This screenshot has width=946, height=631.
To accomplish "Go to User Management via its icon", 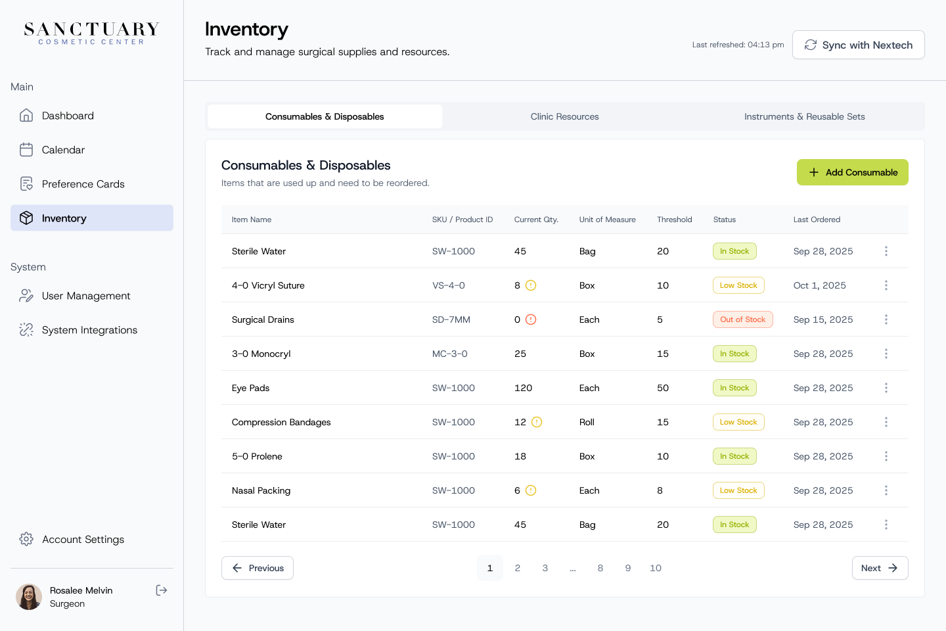I will point(26,296).
